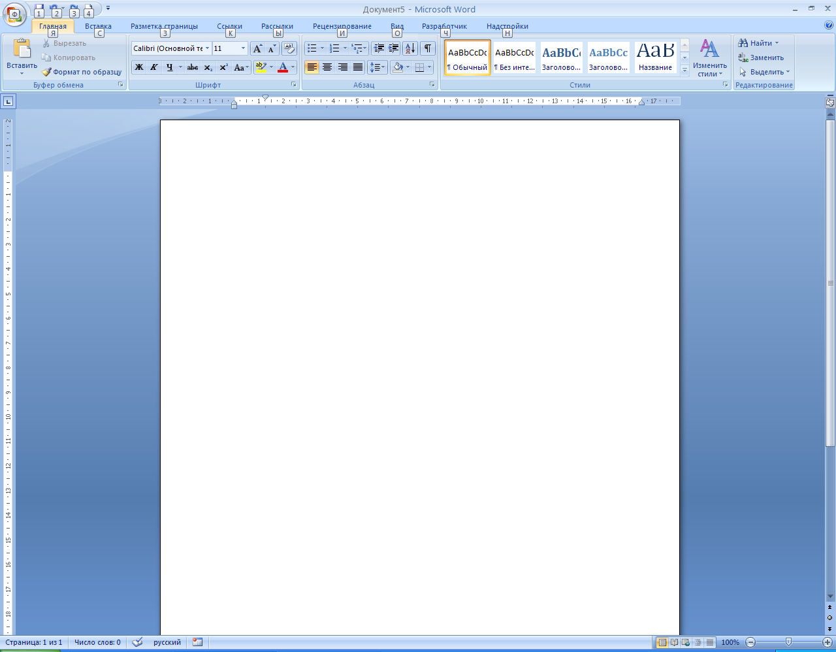Justify text alignment
Image resolution: width=836 pixels, height=652 pixels.
coord(358,67)
